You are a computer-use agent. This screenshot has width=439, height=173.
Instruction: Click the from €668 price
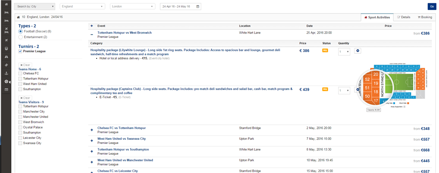coord(421,150)
